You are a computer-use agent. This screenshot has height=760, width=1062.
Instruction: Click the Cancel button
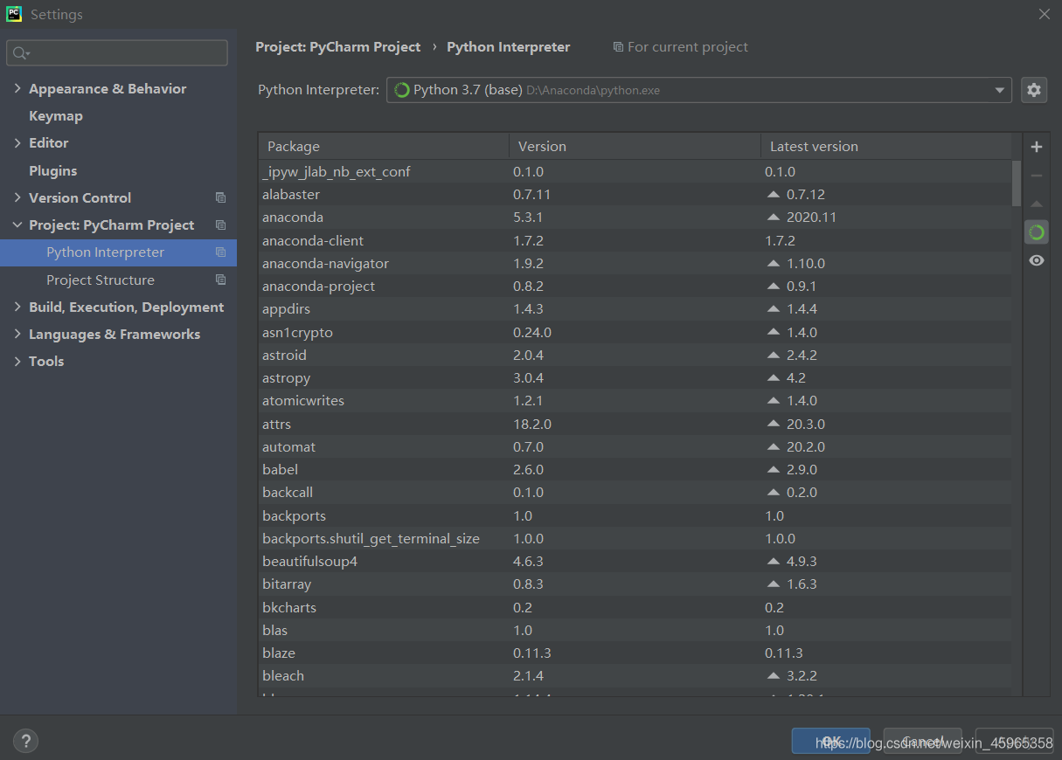tap(922, 741)
